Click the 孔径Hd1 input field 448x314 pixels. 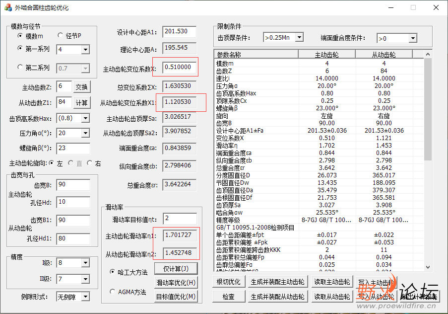[73, 238]
